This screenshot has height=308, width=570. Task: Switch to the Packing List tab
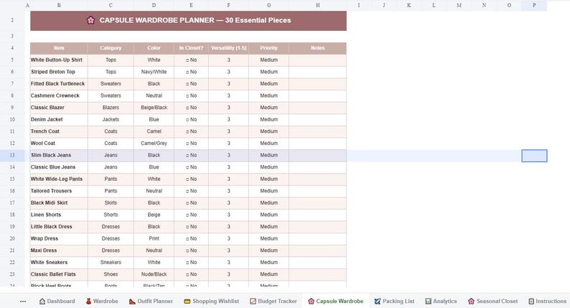394,301
